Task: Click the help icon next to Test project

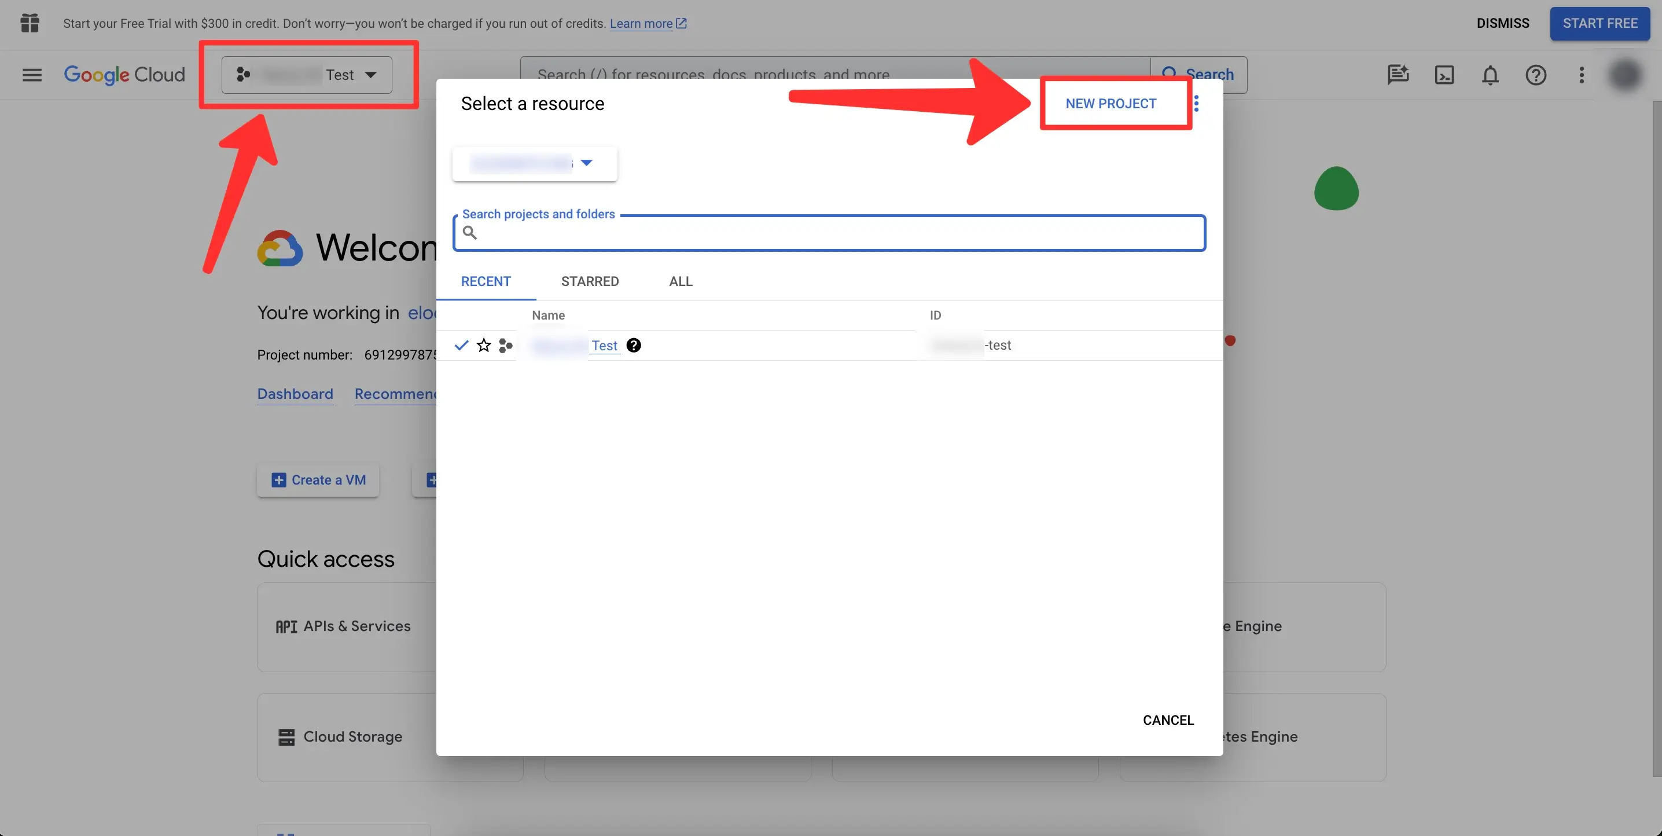Action: (634, 346)
